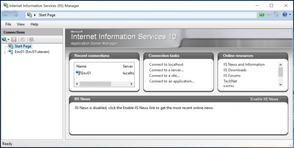Click the Start Page tree icon
The width and height of the screenshot is (294, 148).
[x=11, y=46]
